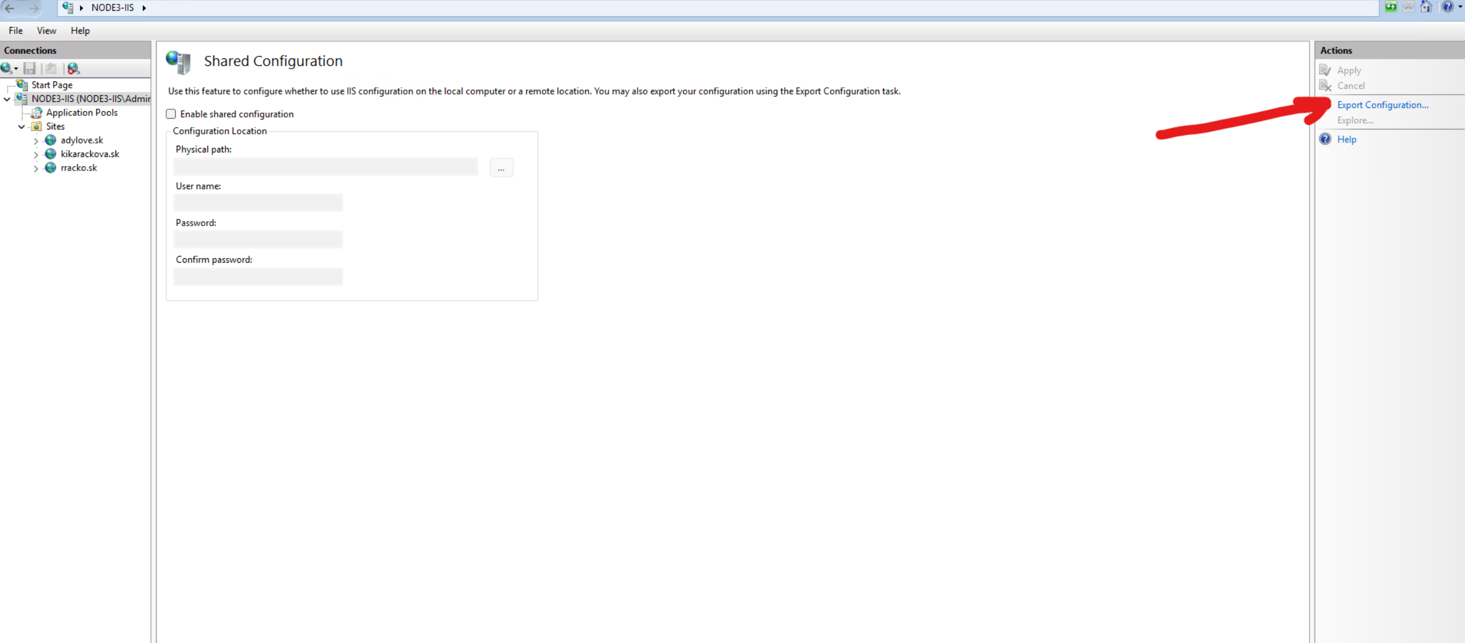Click the browse button for Physical path
Image resolution: width=1465 pixels, height=643 pixels.
[x=501, y=168]
